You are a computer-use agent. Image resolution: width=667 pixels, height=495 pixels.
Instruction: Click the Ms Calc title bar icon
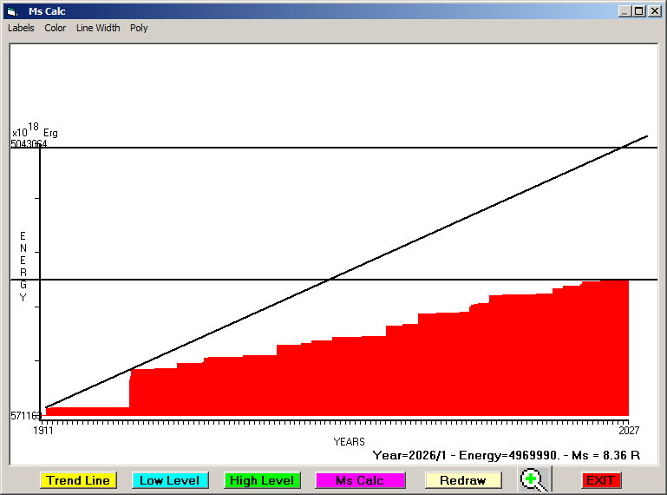pos(12,11)
